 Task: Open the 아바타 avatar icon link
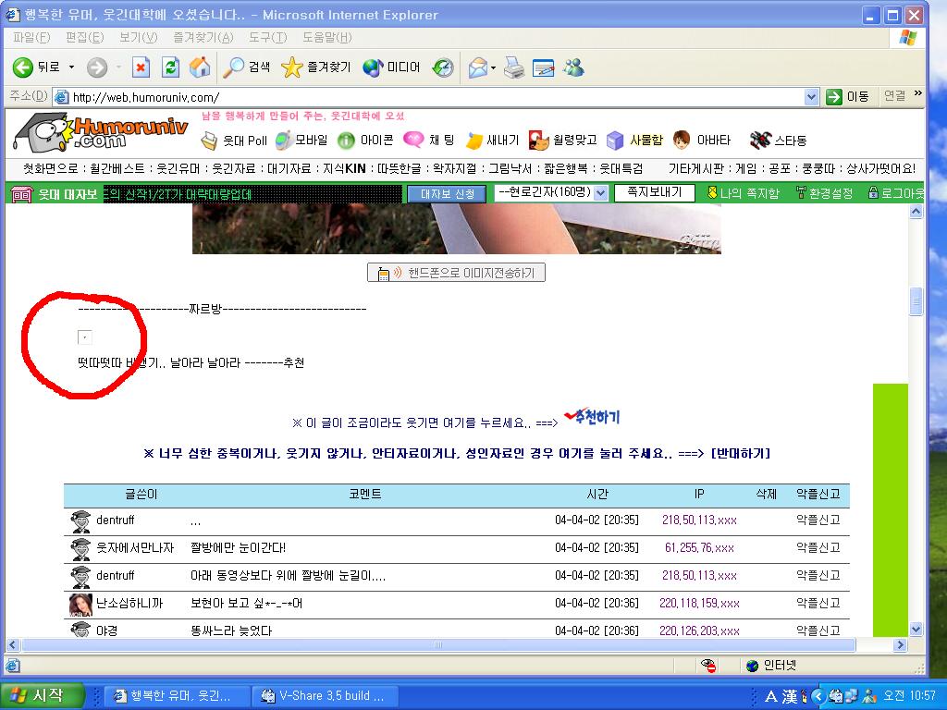tap(703, 141)
